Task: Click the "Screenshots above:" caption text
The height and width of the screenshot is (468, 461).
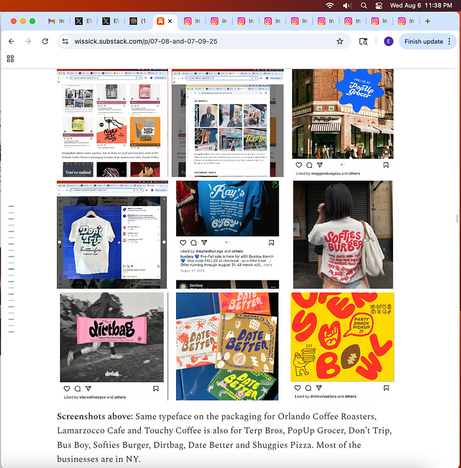Action: pos(95,416)
